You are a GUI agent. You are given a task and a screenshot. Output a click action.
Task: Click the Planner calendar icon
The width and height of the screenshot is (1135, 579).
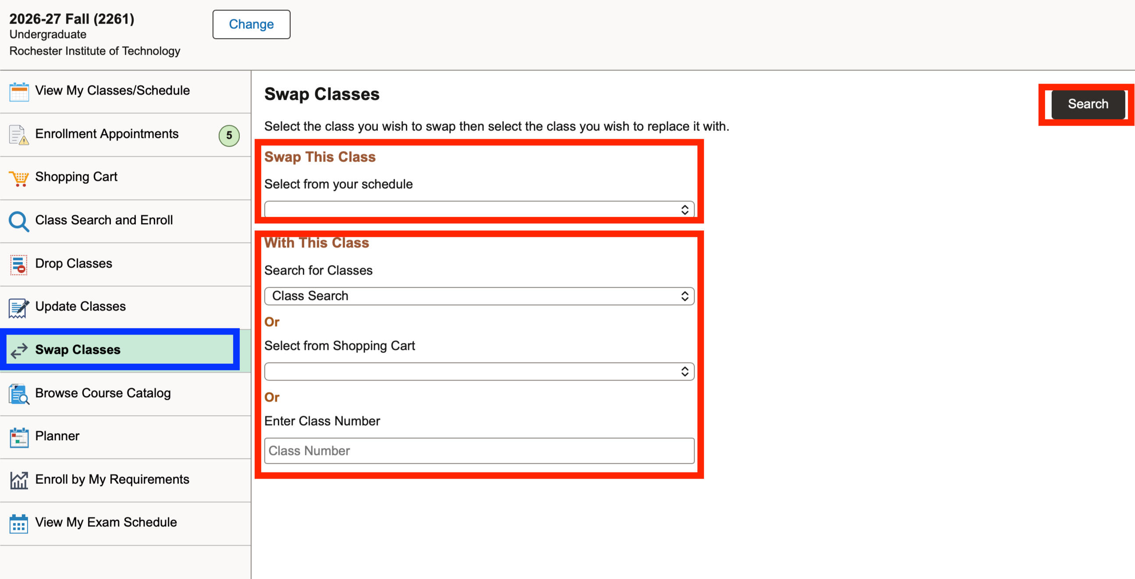(18, 436)
